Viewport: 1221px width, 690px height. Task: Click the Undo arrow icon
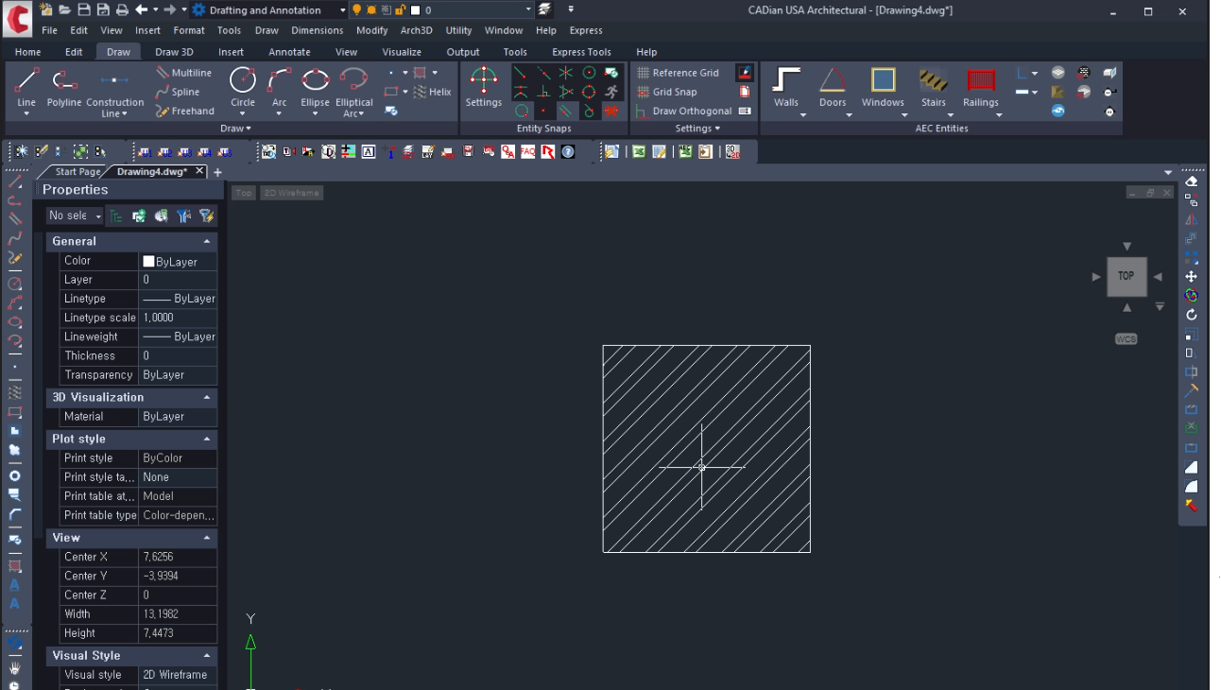pyautogui.click(x=142, y=9)
